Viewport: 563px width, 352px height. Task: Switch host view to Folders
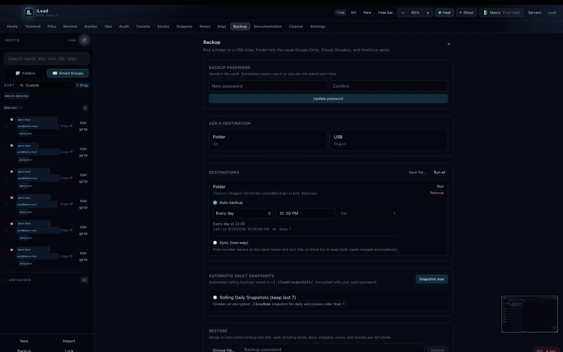click(x=26, y=73)
